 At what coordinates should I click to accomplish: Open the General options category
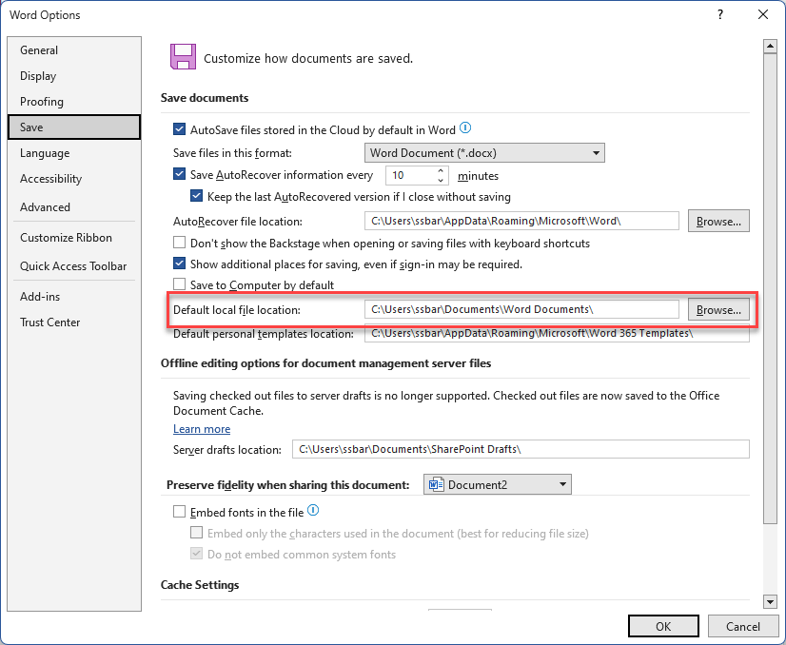coord(74,50)
